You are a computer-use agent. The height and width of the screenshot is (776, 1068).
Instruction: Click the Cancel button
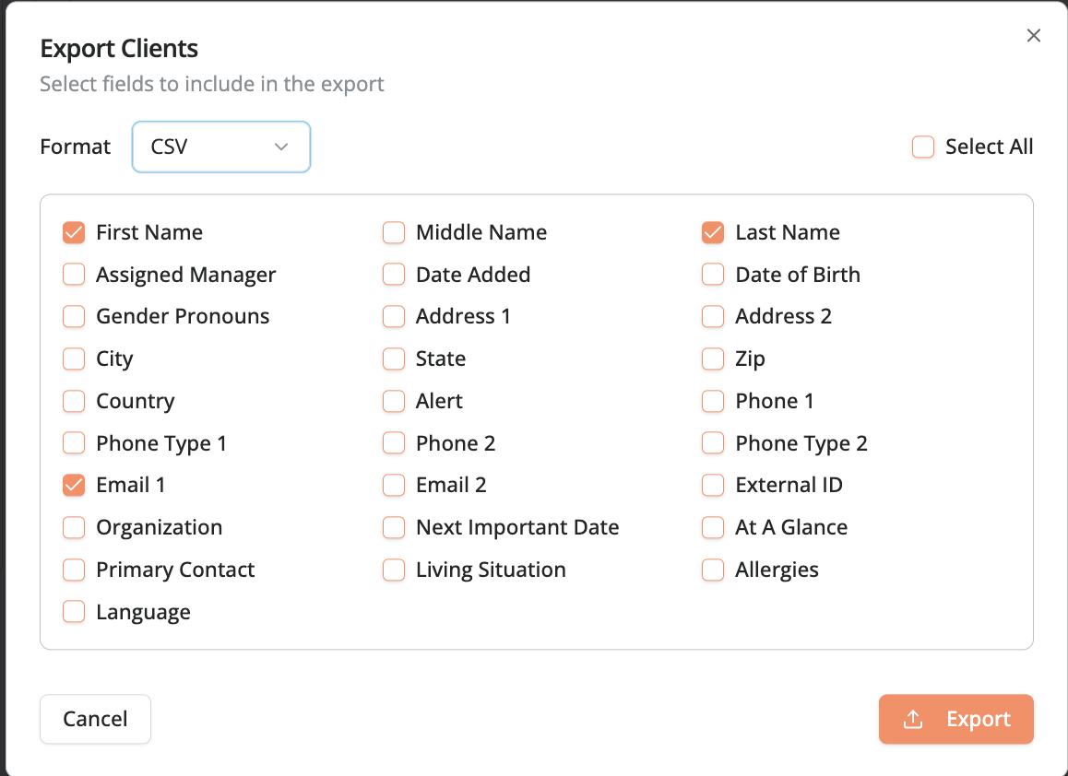click(x=95, y=719)
